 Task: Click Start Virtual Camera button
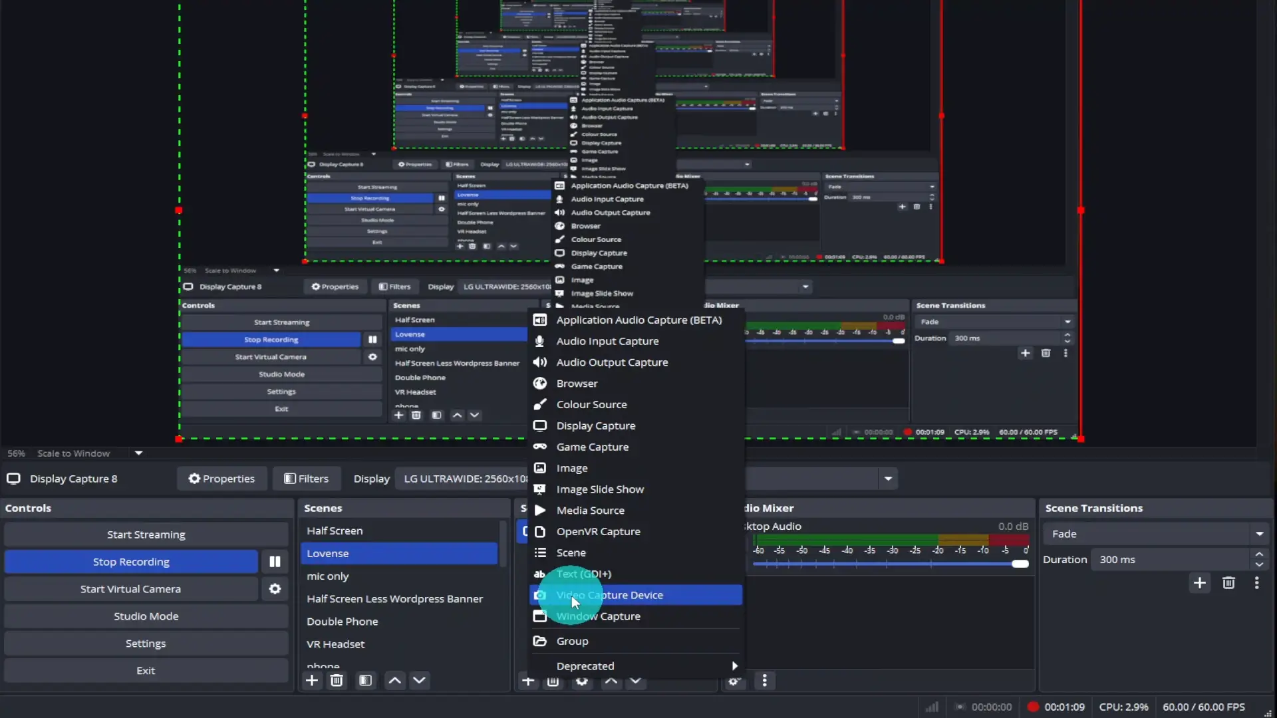(x=131, y=589)
